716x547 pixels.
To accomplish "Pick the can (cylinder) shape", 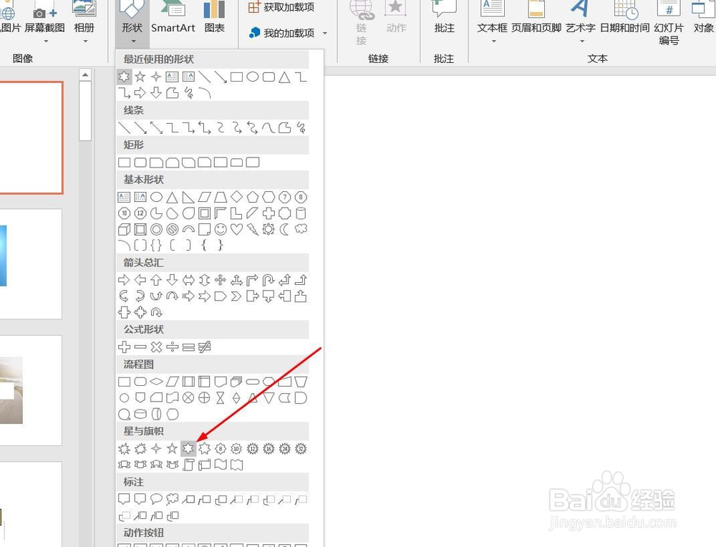I will coord(301,213).
